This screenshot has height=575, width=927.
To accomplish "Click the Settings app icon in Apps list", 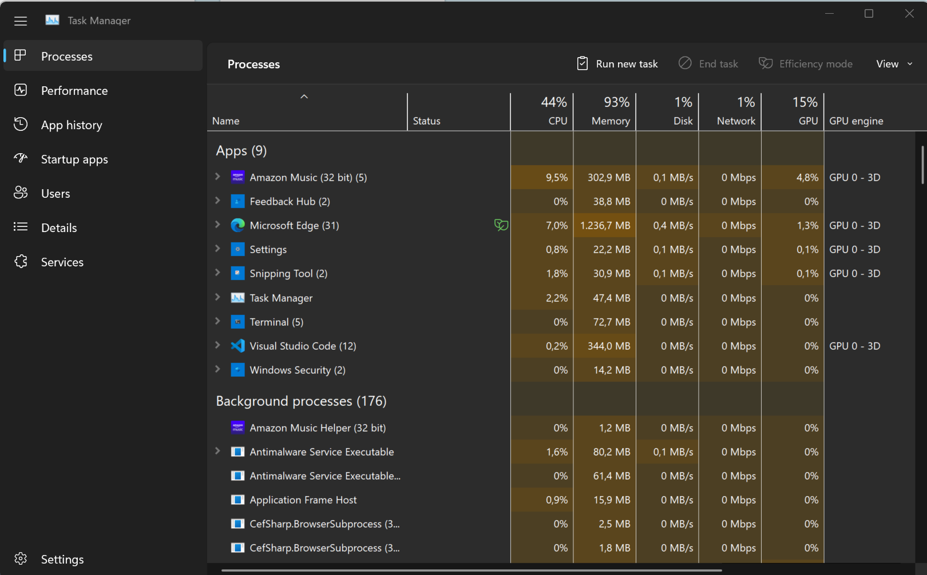I will click(x=237, y=249).
